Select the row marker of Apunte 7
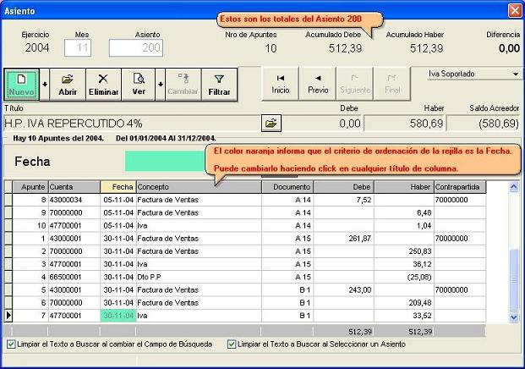525x369 pixels. click(x=8, y=316)
